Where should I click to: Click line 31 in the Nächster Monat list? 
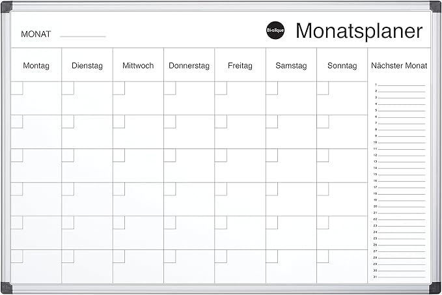pyautogui.click(x=401, y=275)
